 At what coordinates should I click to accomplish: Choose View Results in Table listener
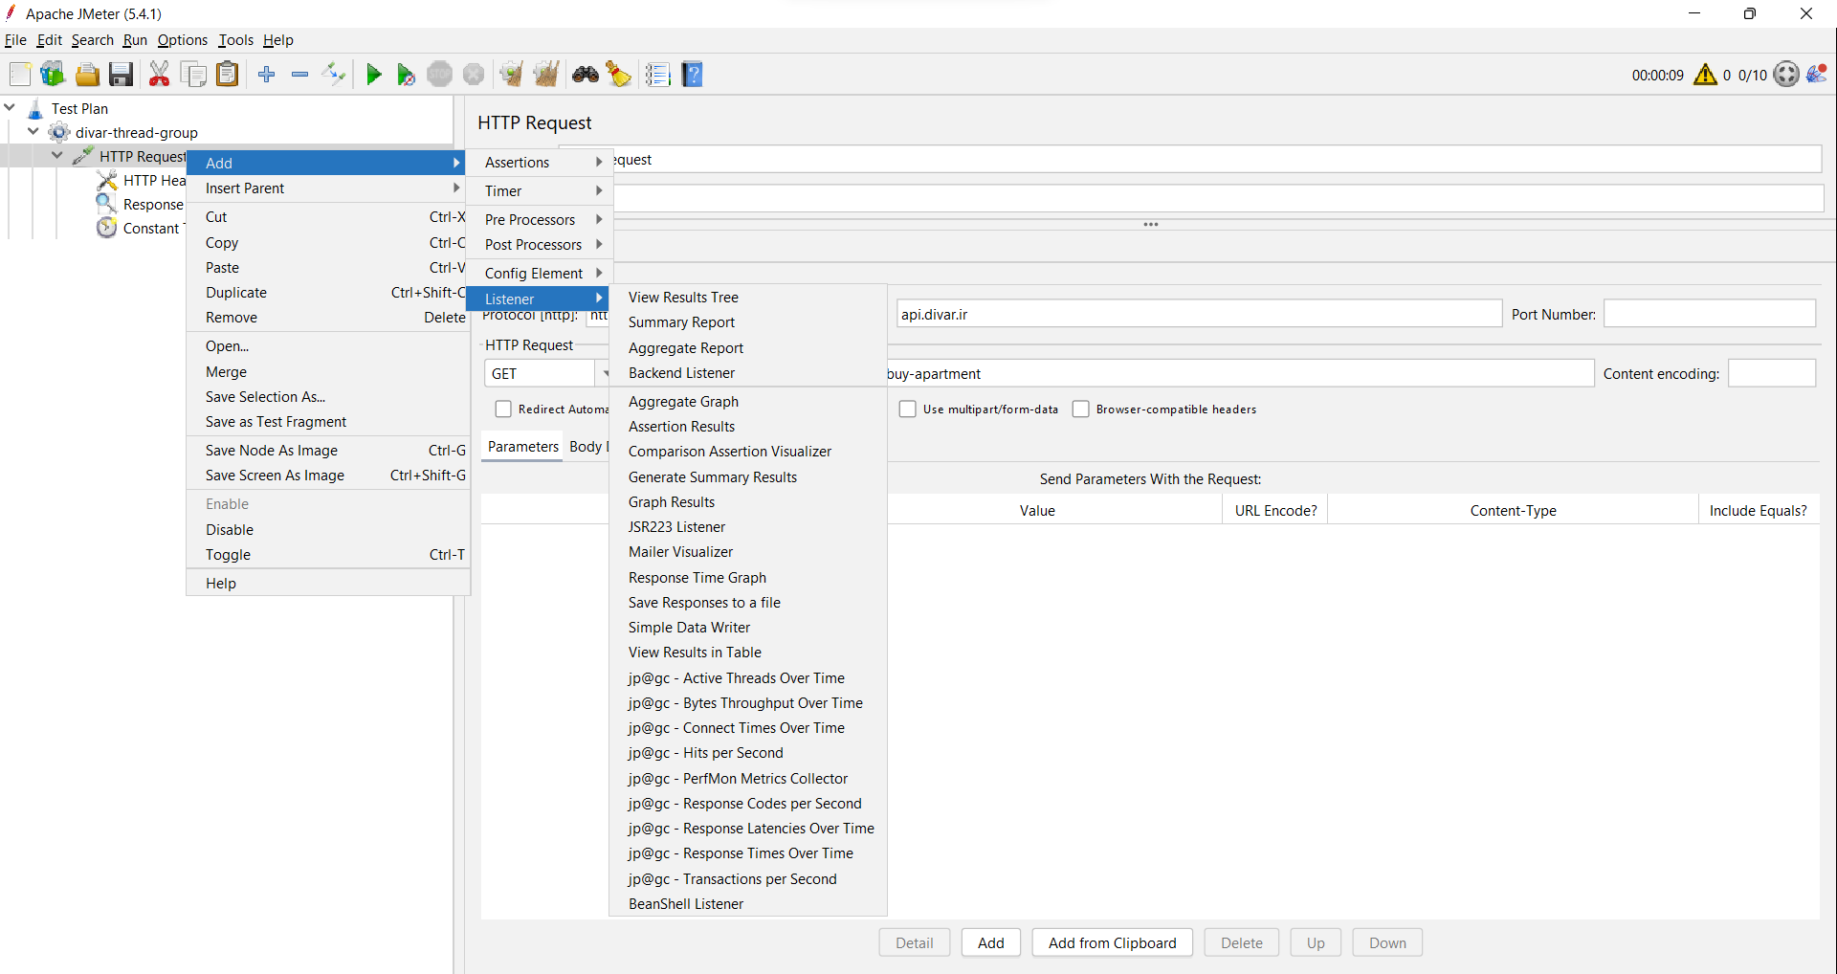(747, 653)
